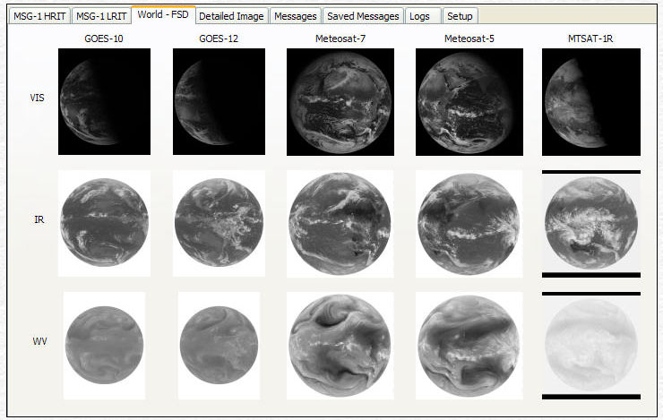Open the GOES-10 WV thumbnail

(x=104, y=345)
